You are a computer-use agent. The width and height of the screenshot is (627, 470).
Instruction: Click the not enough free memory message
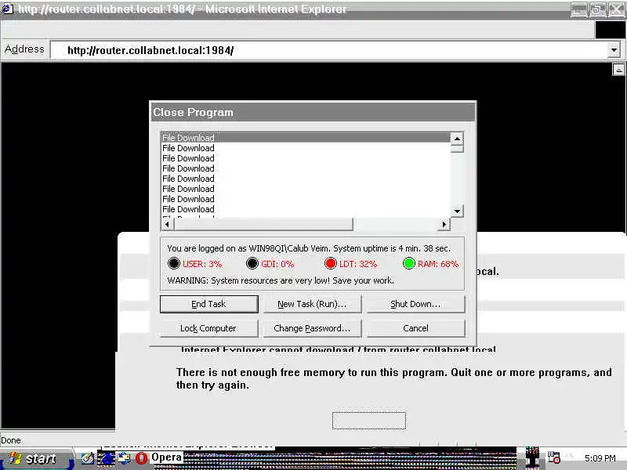click(394, 378)
